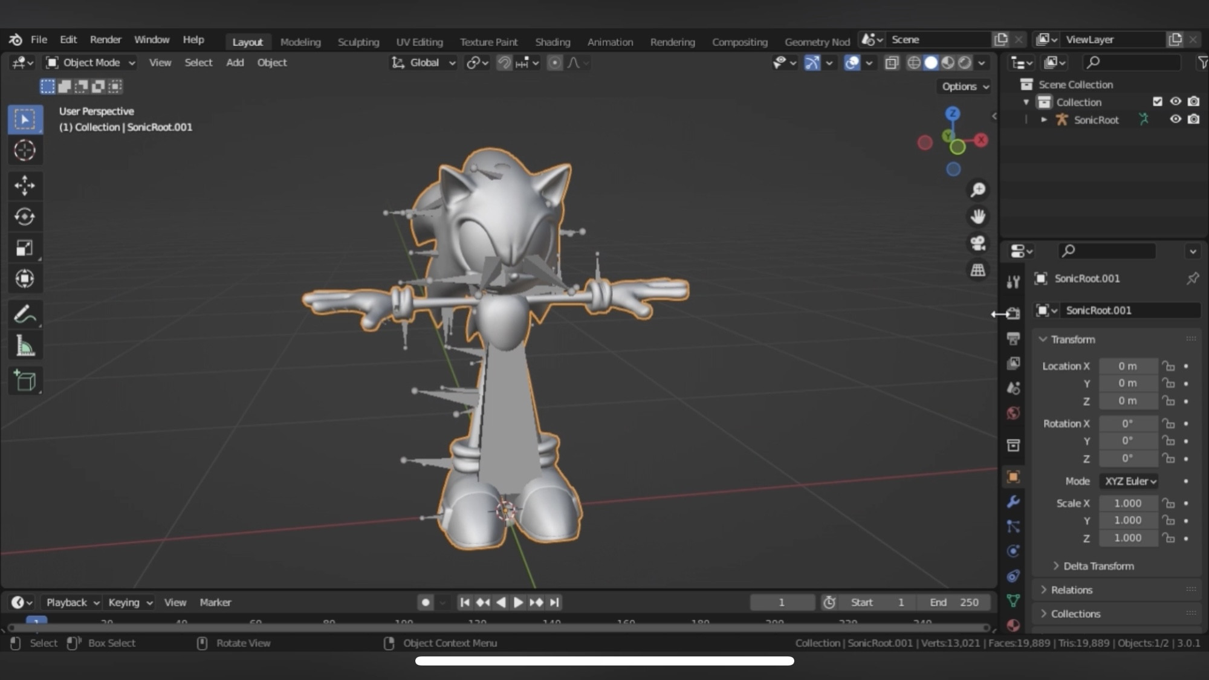Select the Rotate tool in the toolbar

click(x=25, y=216)
